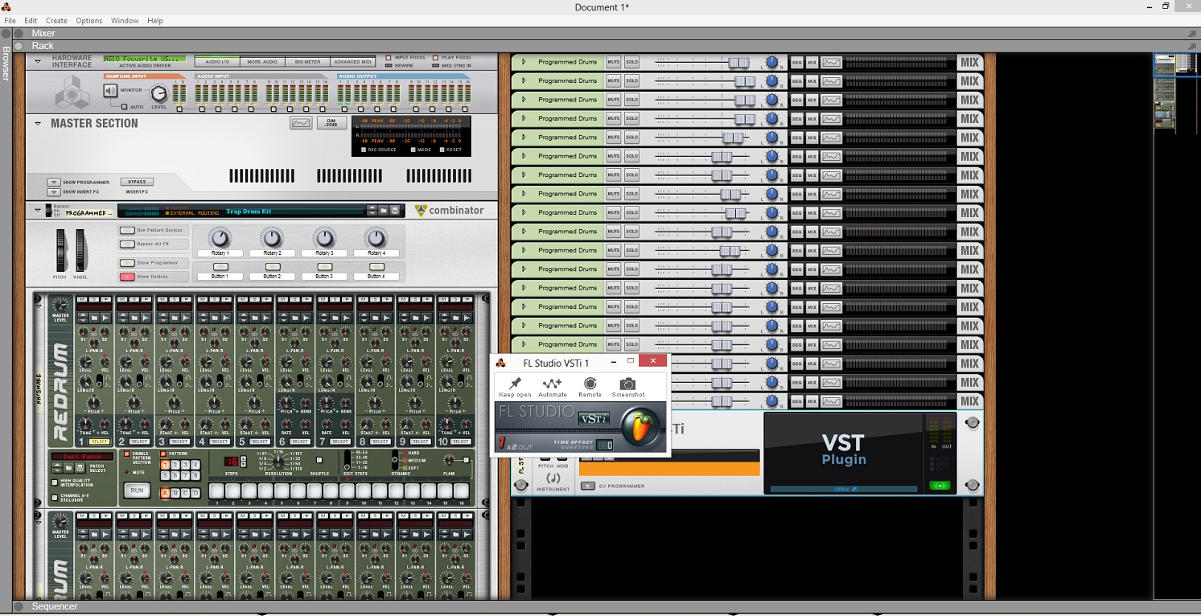Open the File menu
The height and width of the screenshot is (616, 1201).
click(x=10, y=20)
